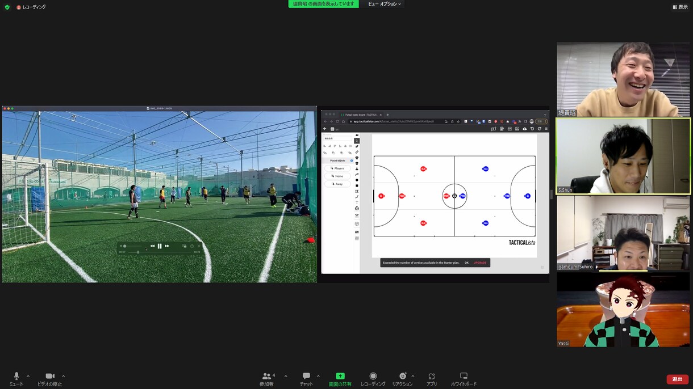The height and width of the screenshot is (389, 693).
Task: Fast-forward the video in the player
Action: pyautogui.click(x=167, y=246)
